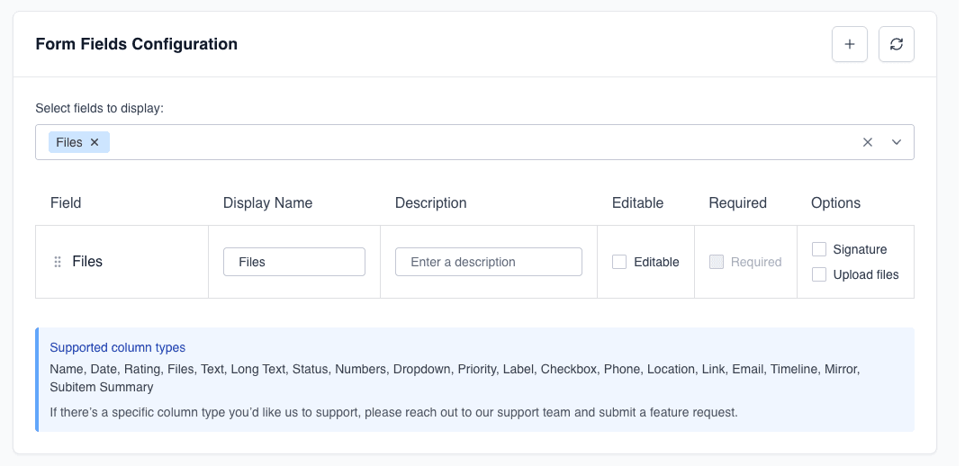Image resolution: width=965 pixels, height=466 pixels.
Task: Click the Options column header
Action: coord(835,202)
